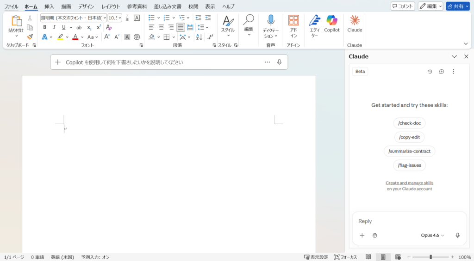Follow the Create and manage skills link

click(409, 183)
